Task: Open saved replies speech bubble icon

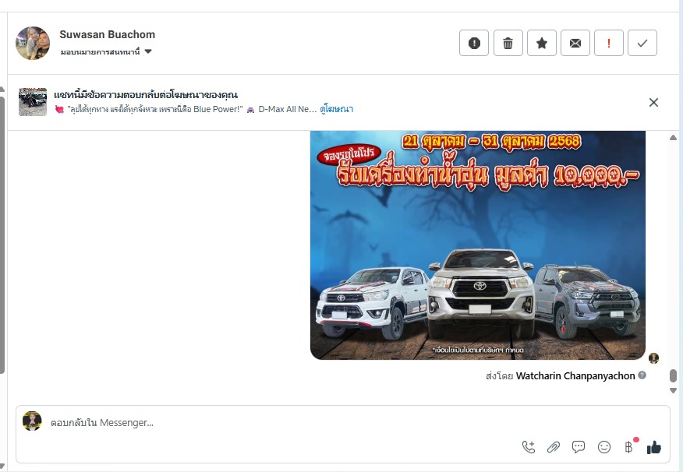Action: (x=578, y=447)
